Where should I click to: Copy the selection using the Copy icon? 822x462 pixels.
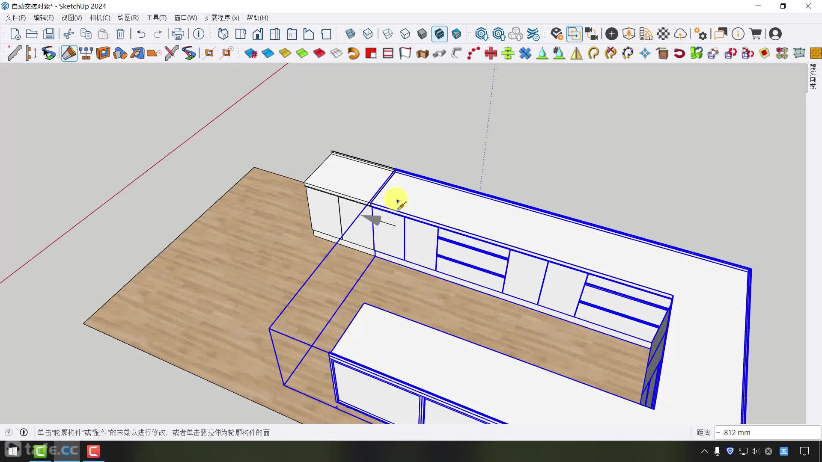[86, 34]
